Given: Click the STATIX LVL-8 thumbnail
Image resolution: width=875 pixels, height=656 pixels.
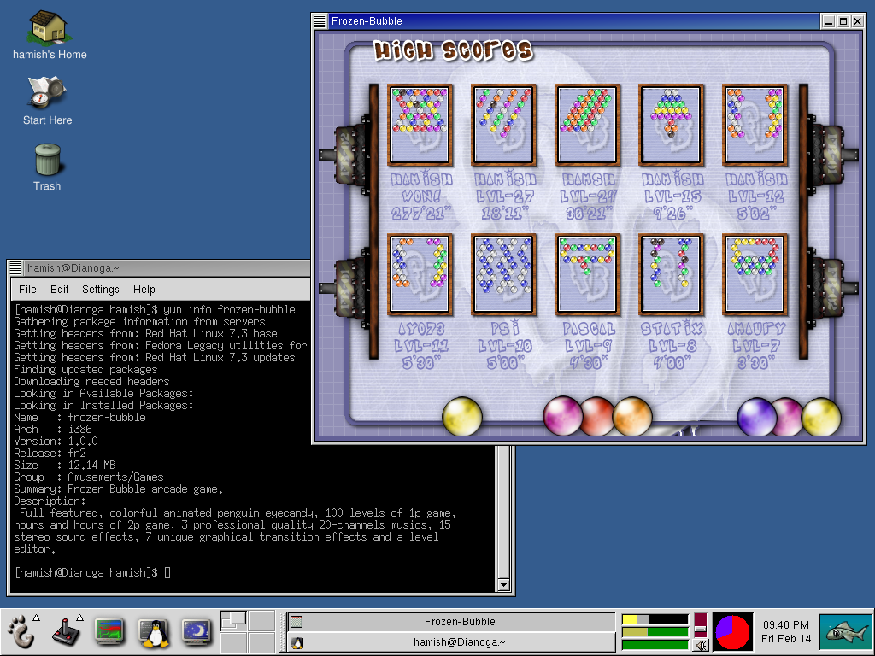Looking at the screenshot, I should [x=672, y=274].
